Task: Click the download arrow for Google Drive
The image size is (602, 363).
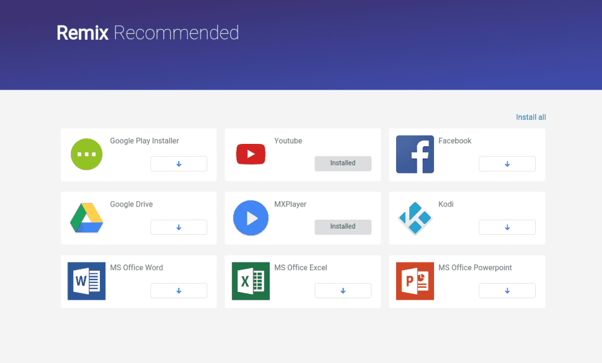Action: 179,227
